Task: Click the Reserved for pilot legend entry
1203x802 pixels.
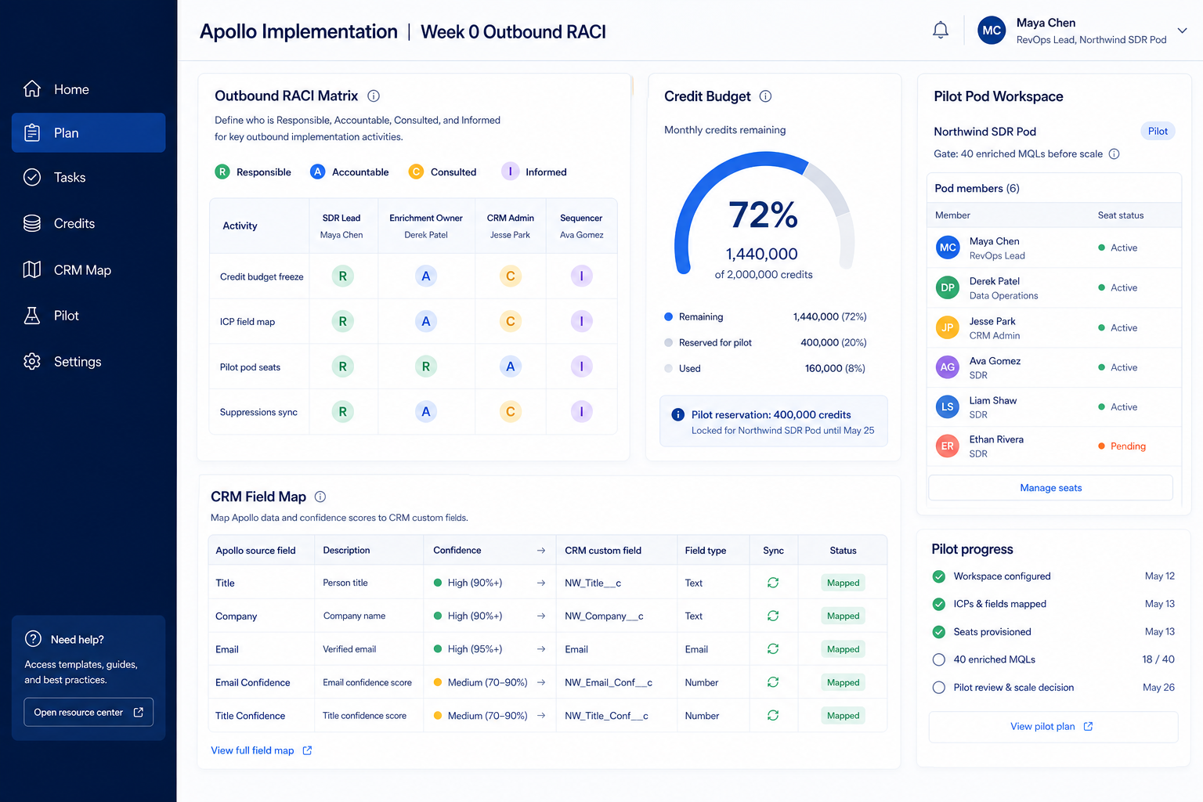Action: pos(708,342)
